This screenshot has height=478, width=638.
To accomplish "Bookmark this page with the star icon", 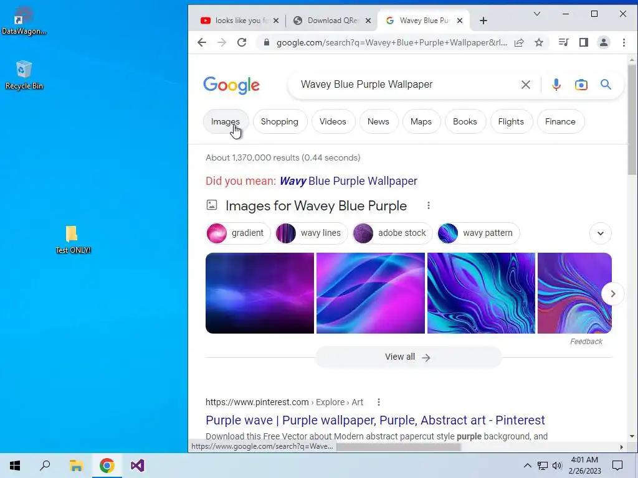I will pyautogui.click(x=539, y=42).
